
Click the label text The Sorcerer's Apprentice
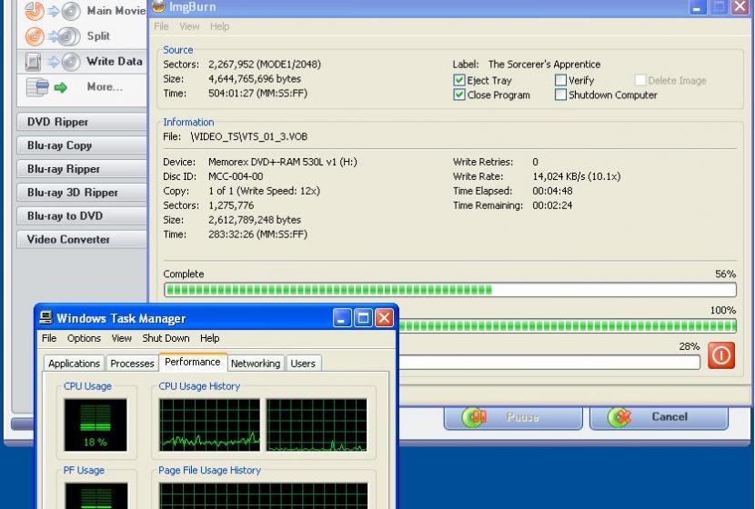pos(544,65)
